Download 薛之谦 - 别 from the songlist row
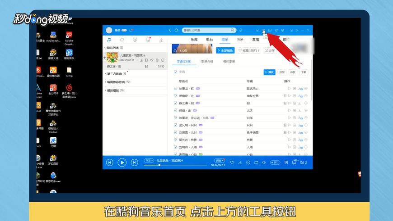 299,103
